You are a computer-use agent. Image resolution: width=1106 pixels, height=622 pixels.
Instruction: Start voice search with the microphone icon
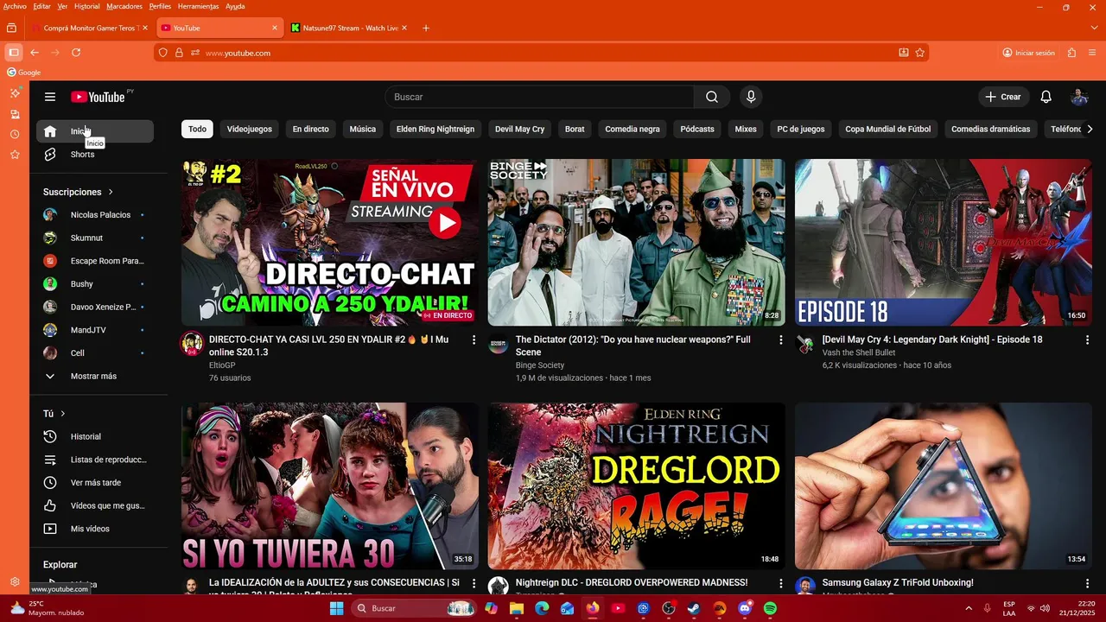click(x=751, y=97)
